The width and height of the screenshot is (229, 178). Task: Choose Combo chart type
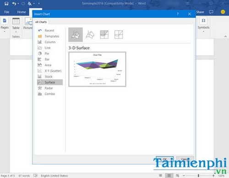pyautogui.click(x=50, y=94)
